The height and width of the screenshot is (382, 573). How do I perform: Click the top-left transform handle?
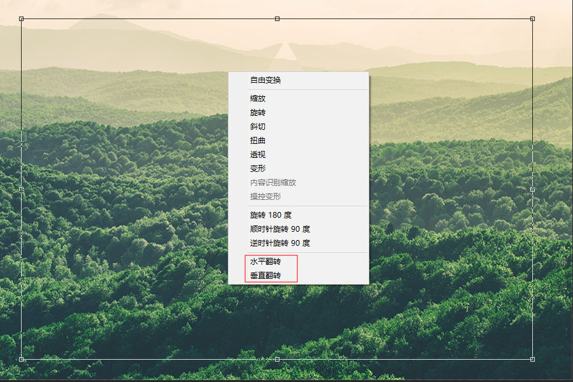[x=21, y=18]
